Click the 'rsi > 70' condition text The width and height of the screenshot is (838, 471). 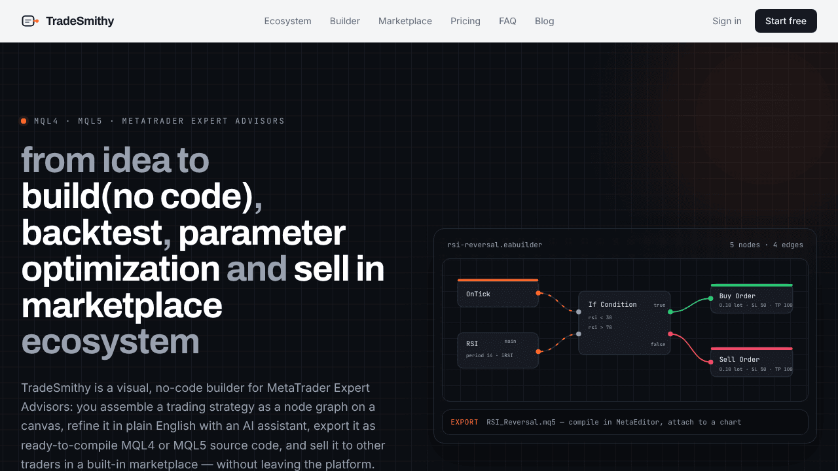(600, 327)
